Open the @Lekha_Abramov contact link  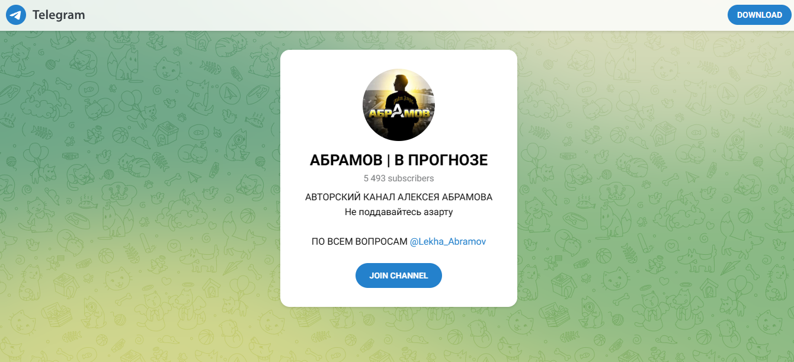pos(448,242)
